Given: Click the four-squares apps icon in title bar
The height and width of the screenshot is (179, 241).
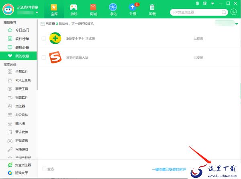Looking at the screenshot, I should (205, 3).
